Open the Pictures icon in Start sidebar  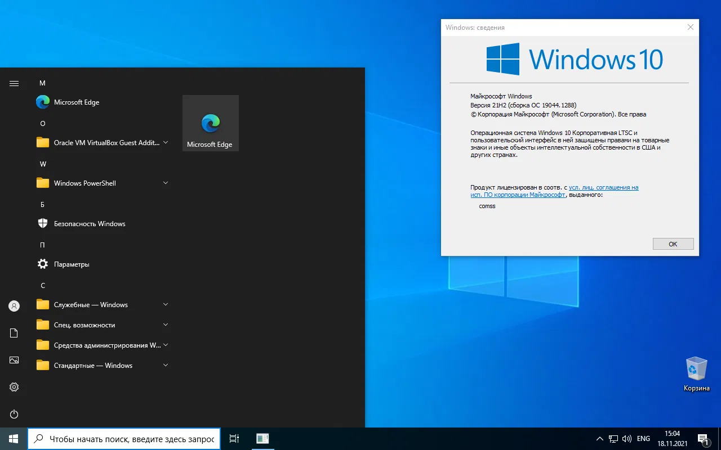point(14,360)
